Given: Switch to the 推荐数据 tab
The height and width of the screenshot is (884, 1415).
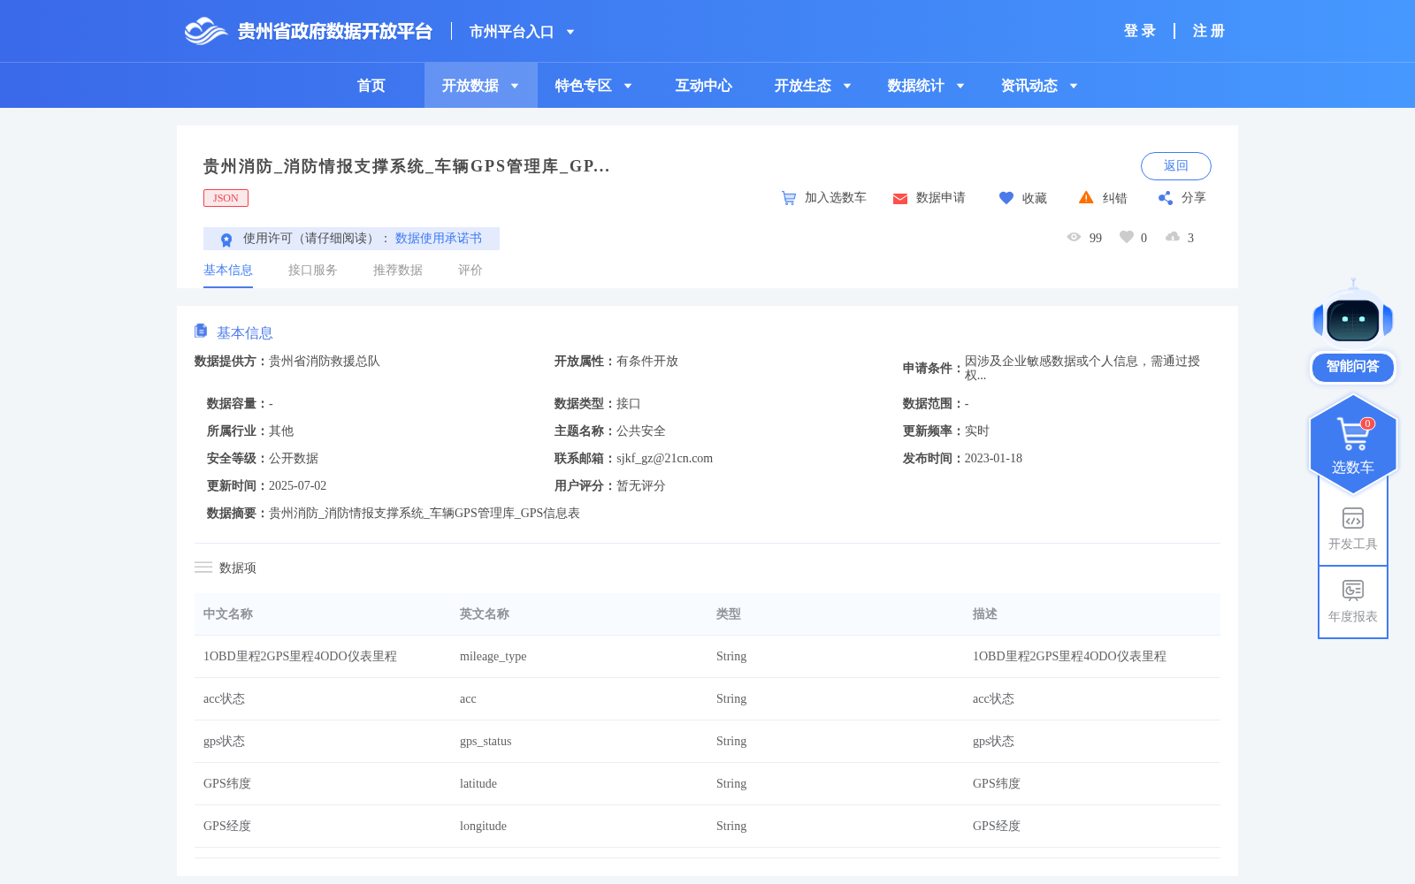Looking at the screenshot, I should click(398, 271).
